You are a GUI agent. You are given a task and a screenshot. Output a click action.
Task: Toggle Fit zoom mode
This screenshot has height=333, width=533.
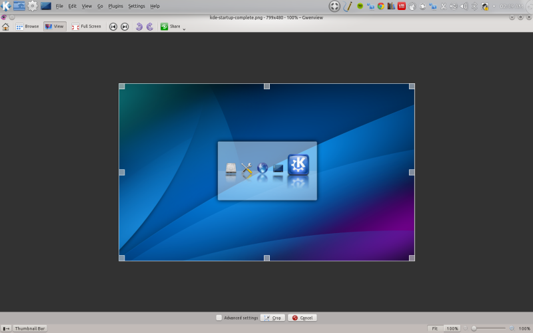435,328
